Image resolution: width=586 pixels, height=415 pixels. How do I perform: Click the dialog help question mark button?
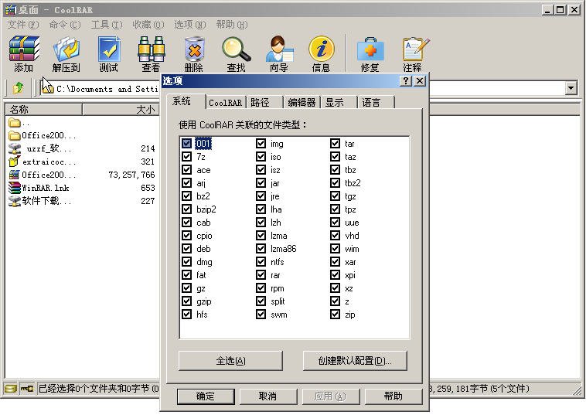(x=406, y=80)
